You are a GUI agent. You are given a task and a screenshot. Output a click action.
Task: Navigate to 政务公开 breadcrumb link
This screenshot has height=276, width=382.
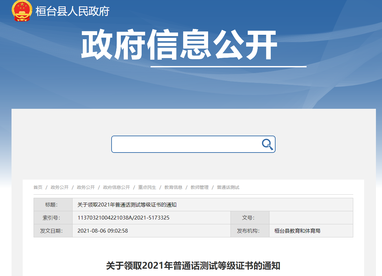tap(59, 187)
